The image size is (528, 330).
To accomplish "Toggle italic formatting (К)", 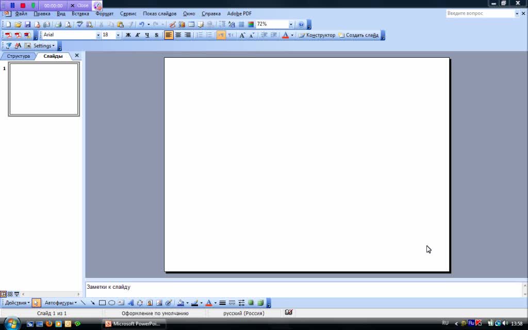I will tap(138, 35).
